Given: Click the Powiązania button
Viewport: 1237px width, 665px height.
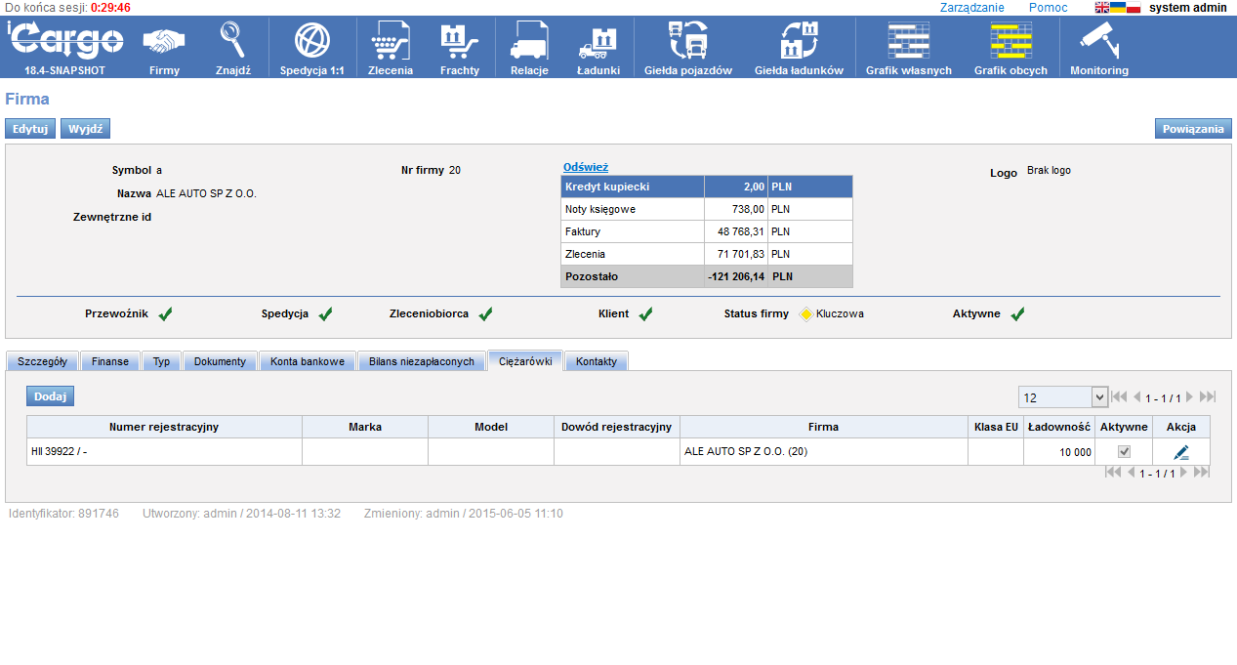Looking at the screenshot, I should click(1193, 129).
